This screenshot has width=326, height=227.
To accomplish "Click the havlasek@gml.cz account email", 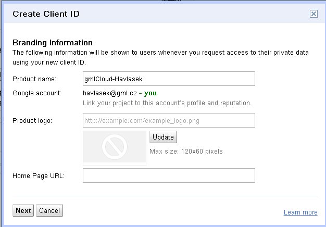I will click(x=109, y=93).
